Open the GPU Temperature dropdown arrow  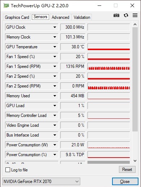coord(55,47)
